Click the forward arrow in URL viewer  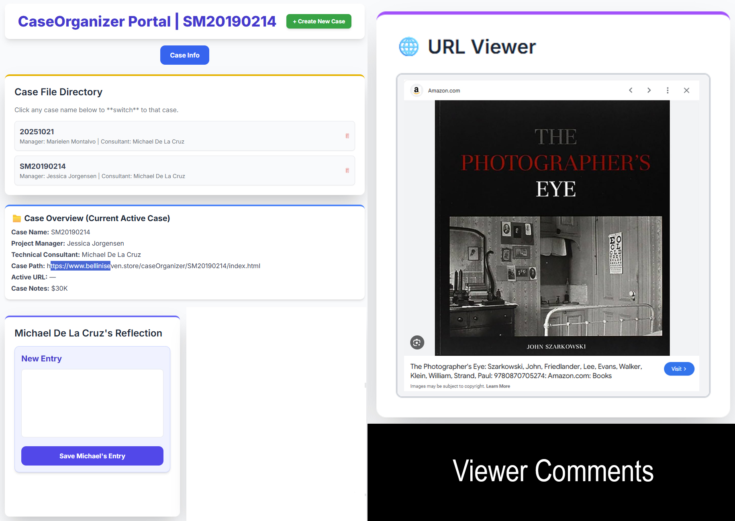click(x=649, y=90)
